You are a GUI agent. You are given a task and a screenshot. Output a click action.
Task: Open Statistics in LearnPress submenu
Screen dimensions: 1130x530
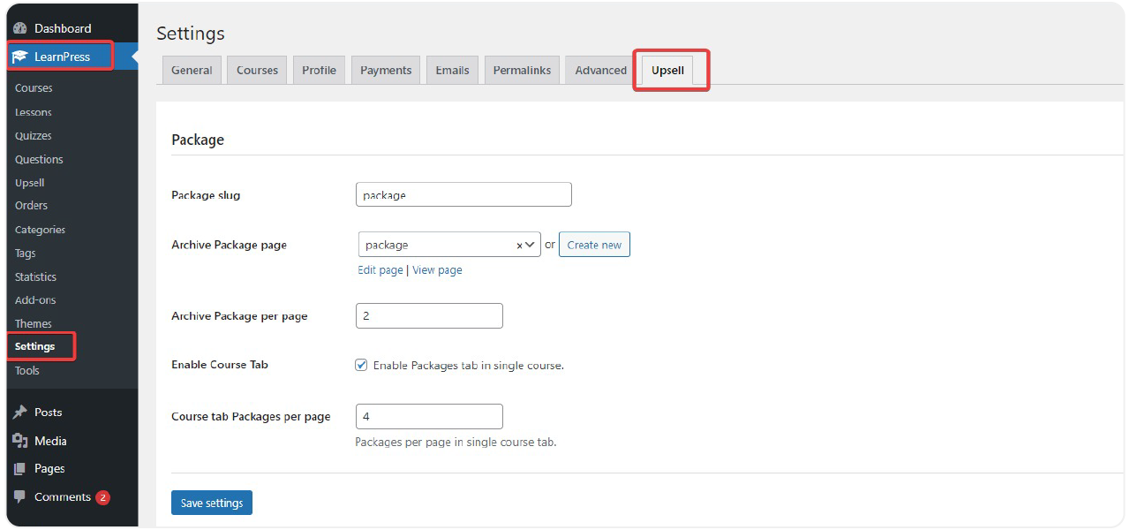click(x=36, y=277)
